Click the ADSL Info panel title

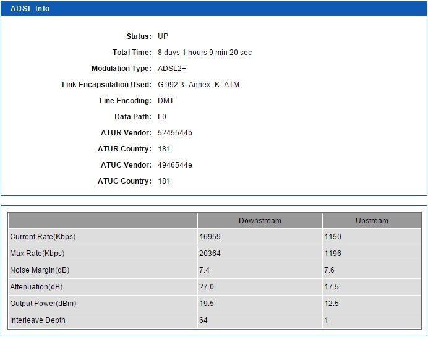pyautogui.click(x=30, y=9)
